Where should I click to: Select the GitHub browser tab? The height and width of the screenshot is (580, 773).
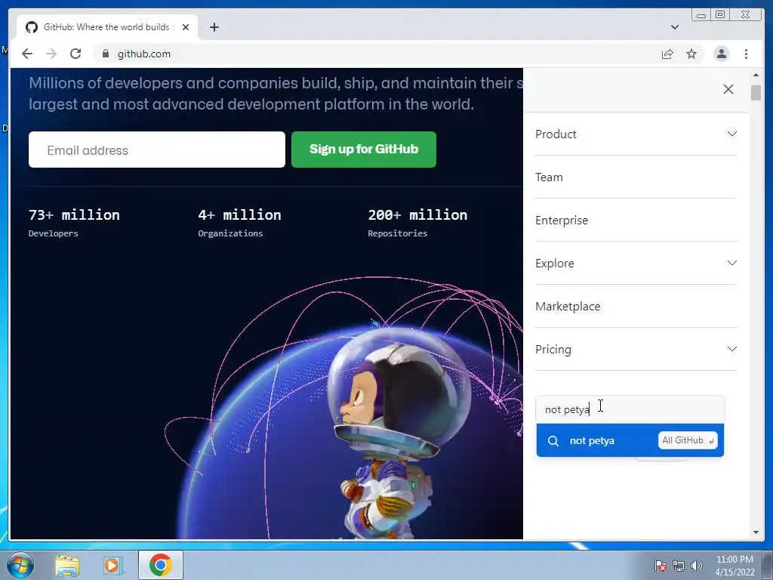coord(107,27)
